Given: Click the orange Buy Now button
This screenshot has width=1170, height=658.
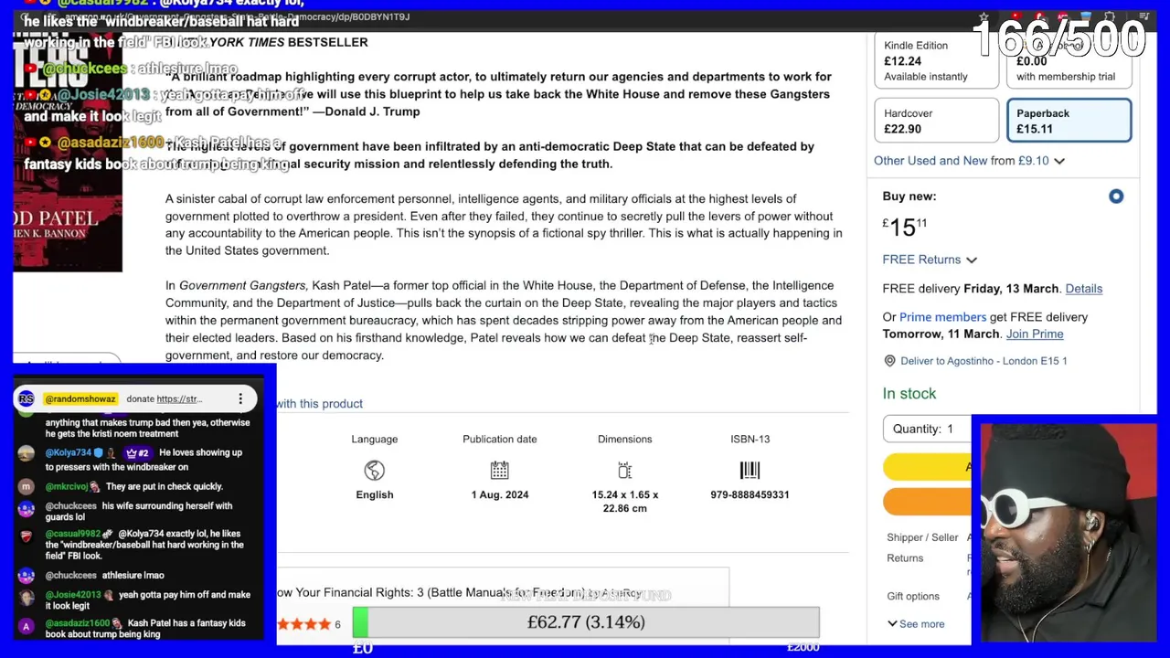Looking at the screenshot, I should pos(927,501).
